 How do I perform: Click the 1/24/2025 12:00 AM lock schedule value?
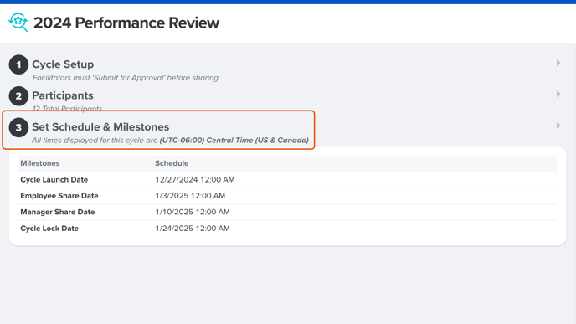[x=193, y=229]
